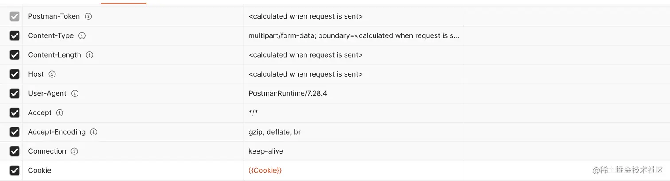This screenshot has width=670, height=181.
Task: Toggle the Host header checkbox
Action: click(x=15, y=74)
